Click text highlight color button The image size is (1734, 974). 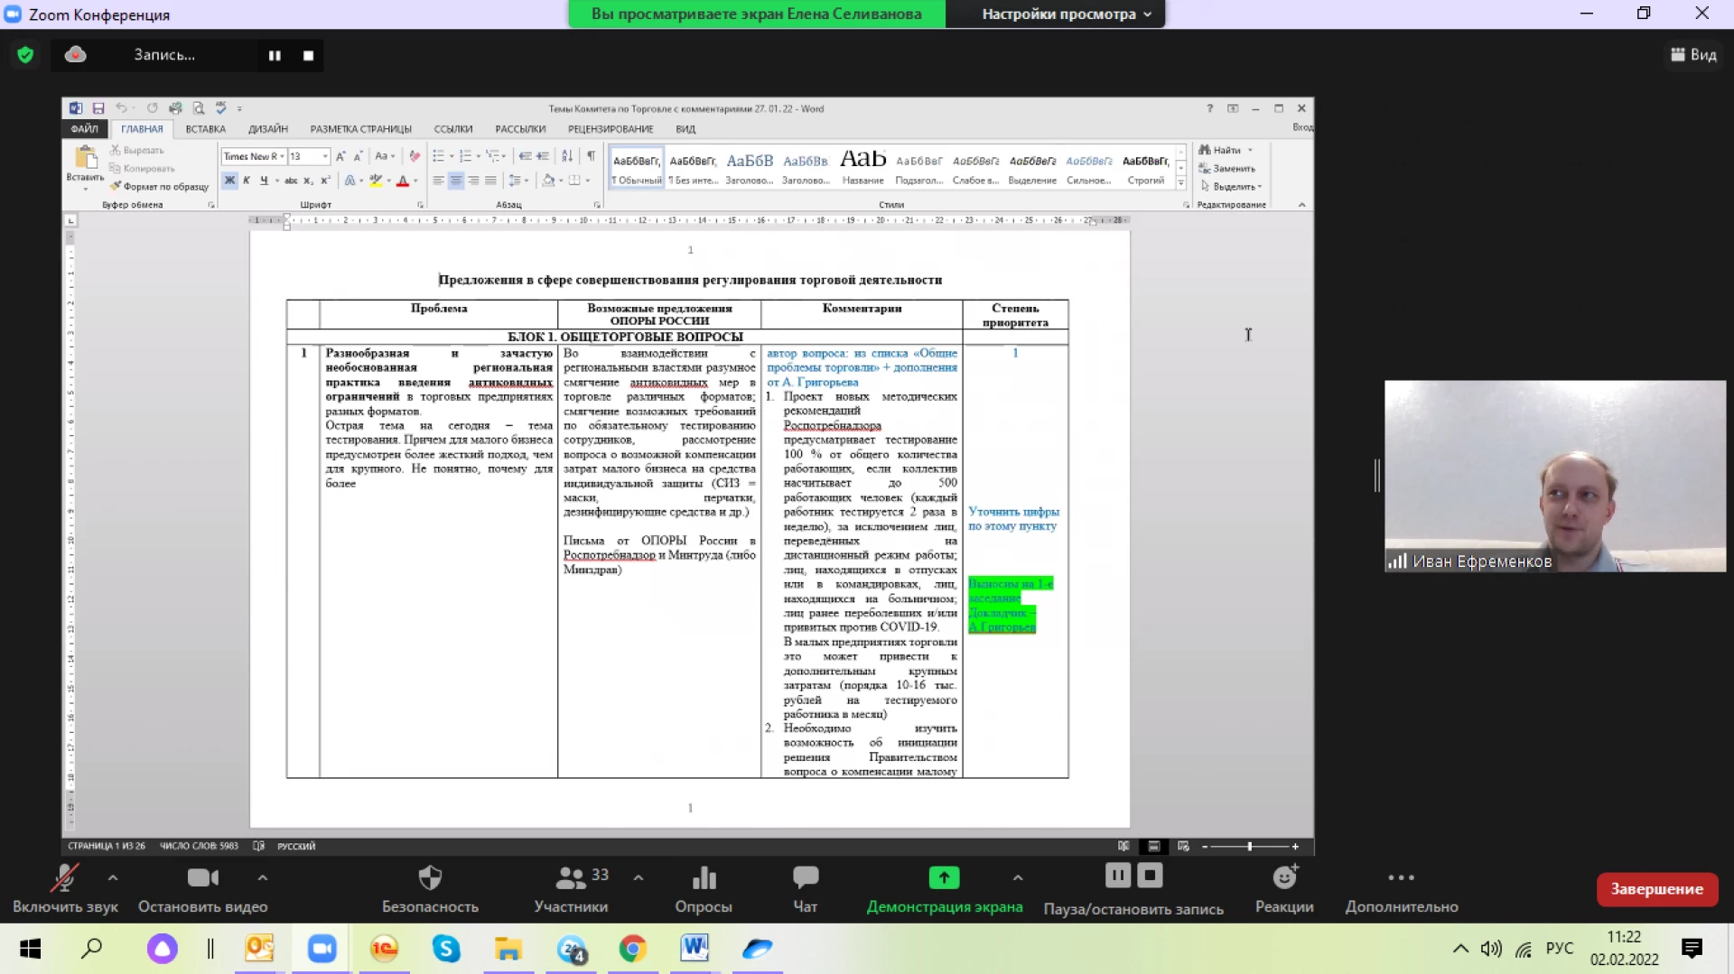click(376, 181)
